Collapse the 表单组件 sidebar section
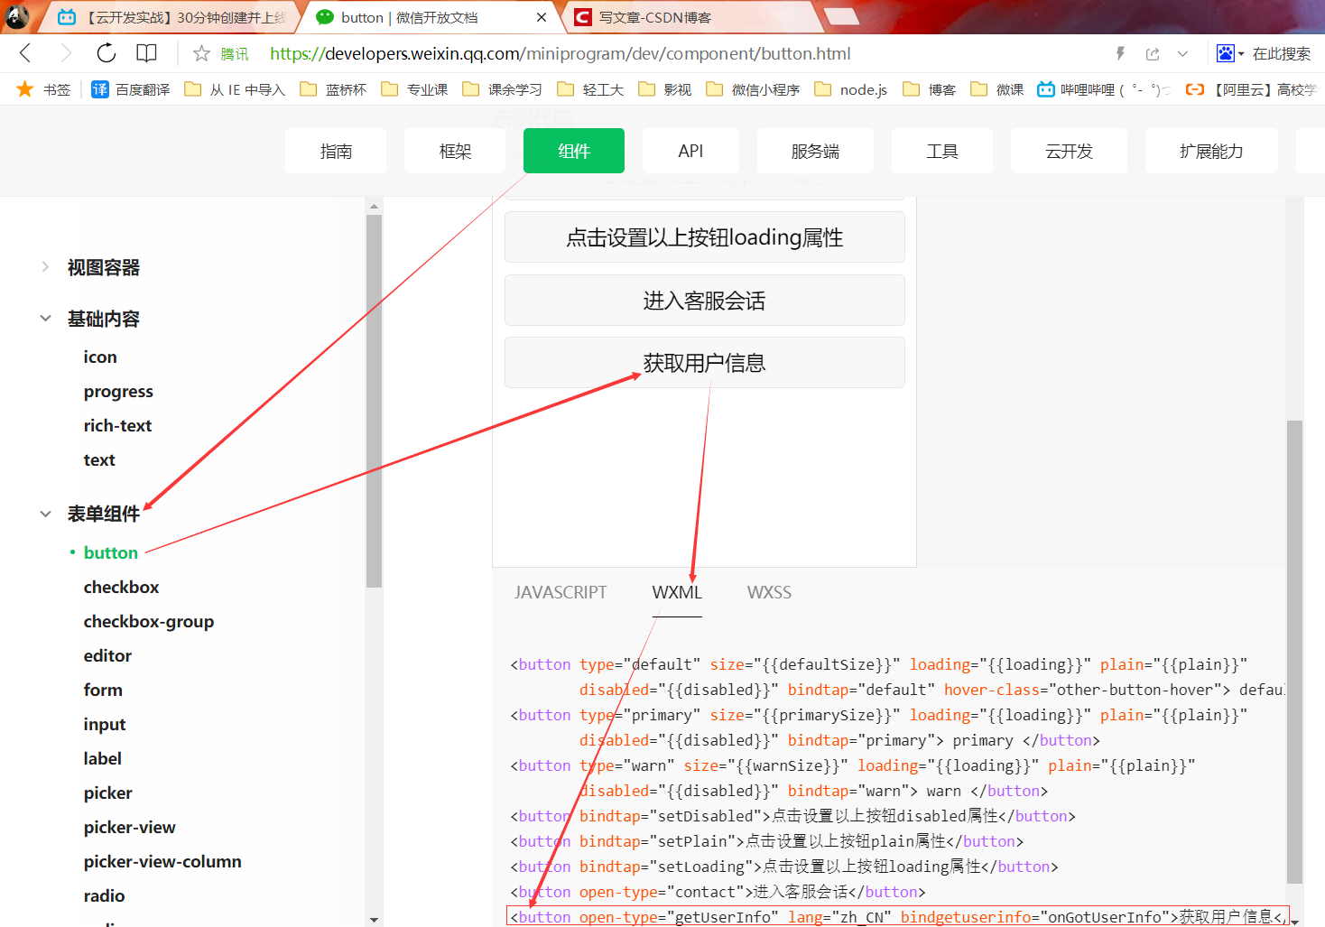Viewport: 1325px width, 927px height. [x=45, y=513]
